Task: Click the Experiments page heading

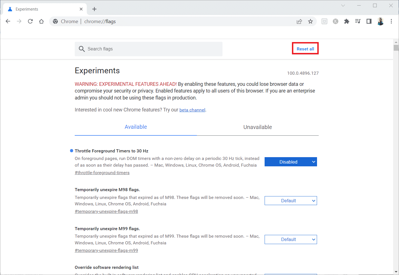Action: (97, 71)
